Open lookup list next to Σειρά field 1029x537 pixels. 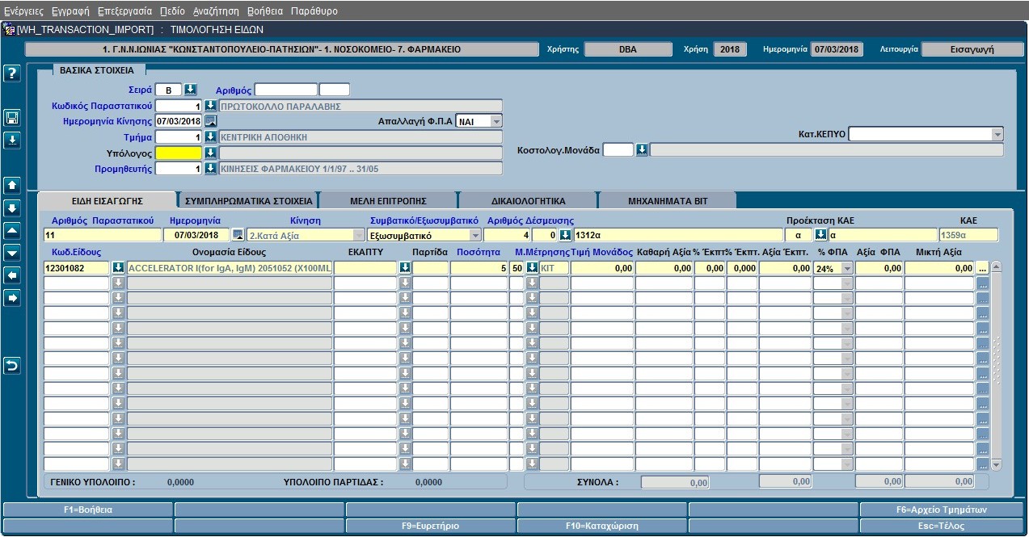coord(191,90)
